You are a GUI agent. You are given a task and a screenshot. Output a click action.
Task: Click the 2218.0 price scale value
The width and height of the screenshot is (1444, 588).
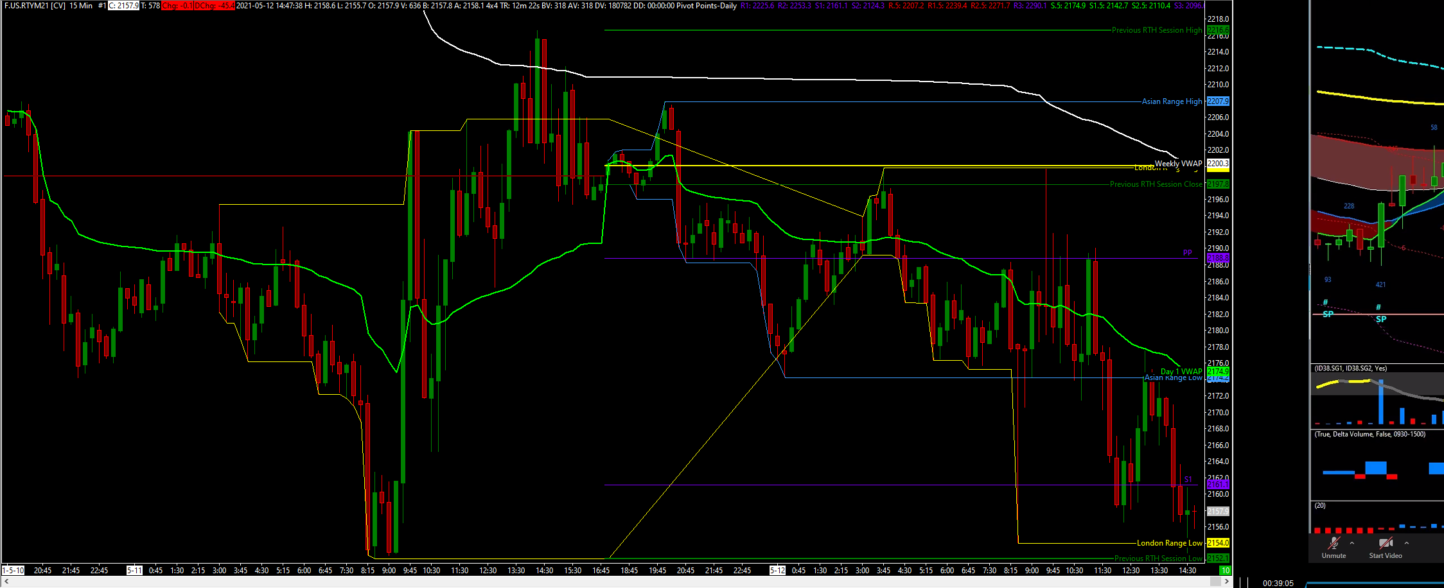click(x=1218, y=19)
